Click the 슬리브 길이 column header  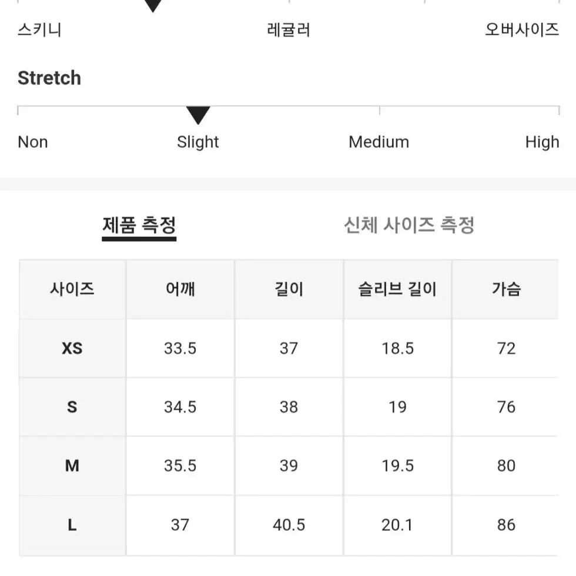[x=397, y=289]
